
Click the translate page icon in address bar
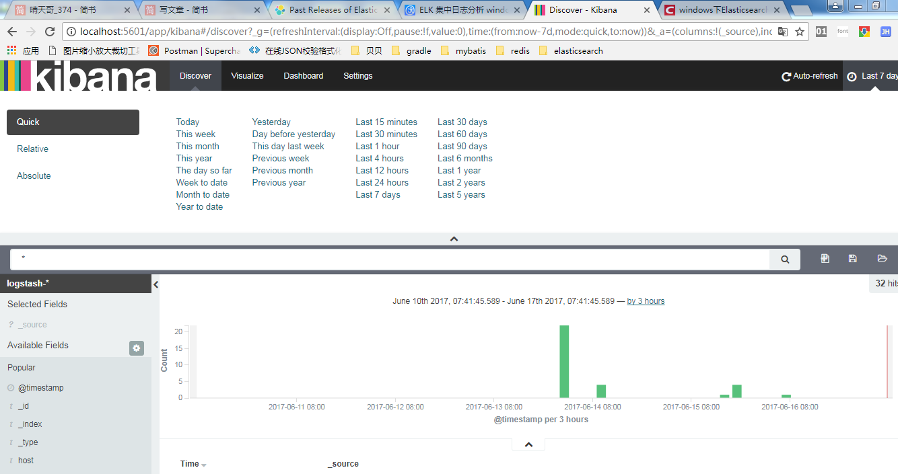click(782, 32)
